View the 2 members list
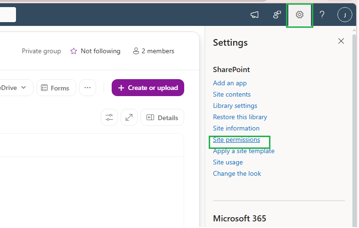Screen dimensions: 359x228 154,51
